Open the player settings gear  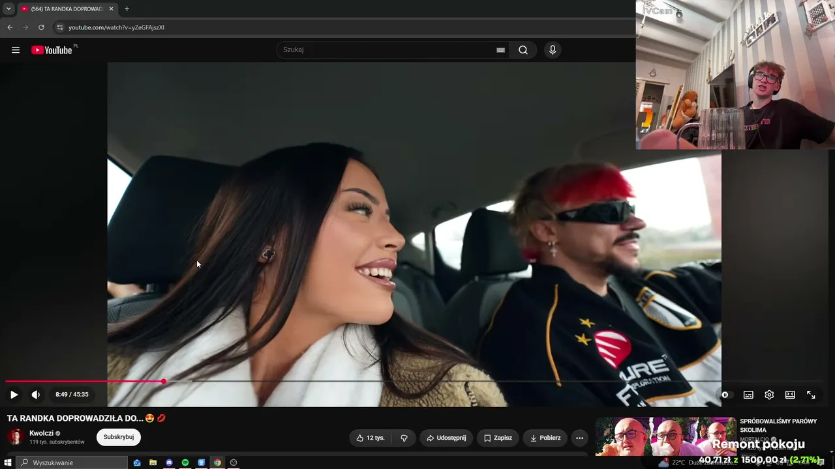click(x=769, y=395)
